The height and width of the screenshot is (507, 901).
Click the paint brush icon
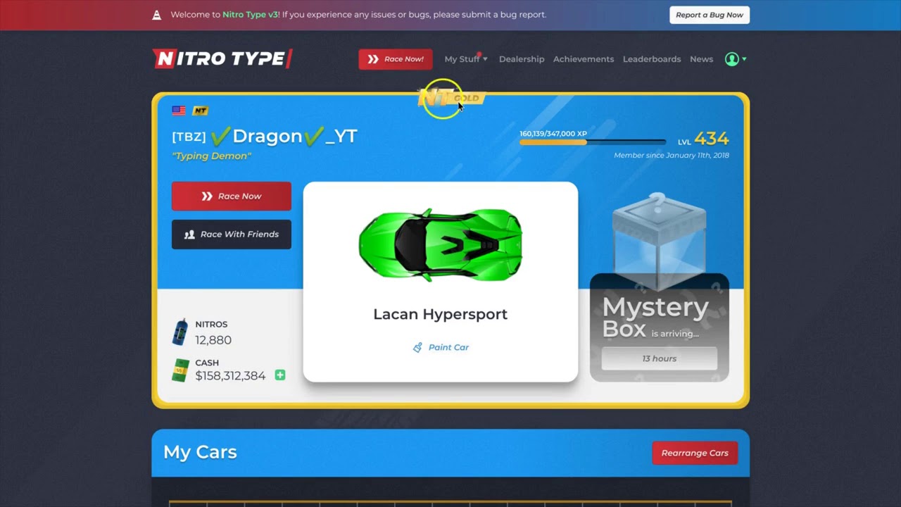point(417,347)
